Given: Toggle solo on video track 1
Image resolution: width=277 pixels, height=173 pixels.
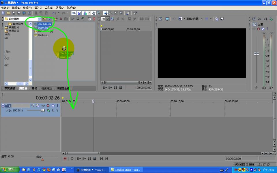Looking at the screenshot, I should click(x=57, y=106).
